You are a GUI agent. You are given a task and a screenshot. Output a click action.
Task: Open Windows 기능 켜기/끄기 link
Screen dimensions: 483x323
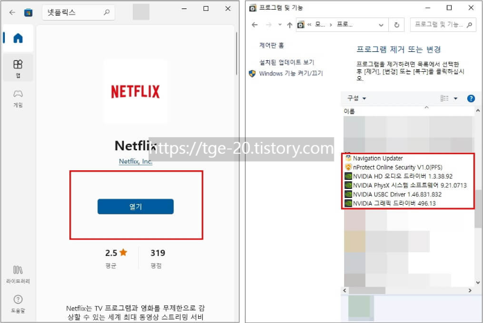[291, 73]
